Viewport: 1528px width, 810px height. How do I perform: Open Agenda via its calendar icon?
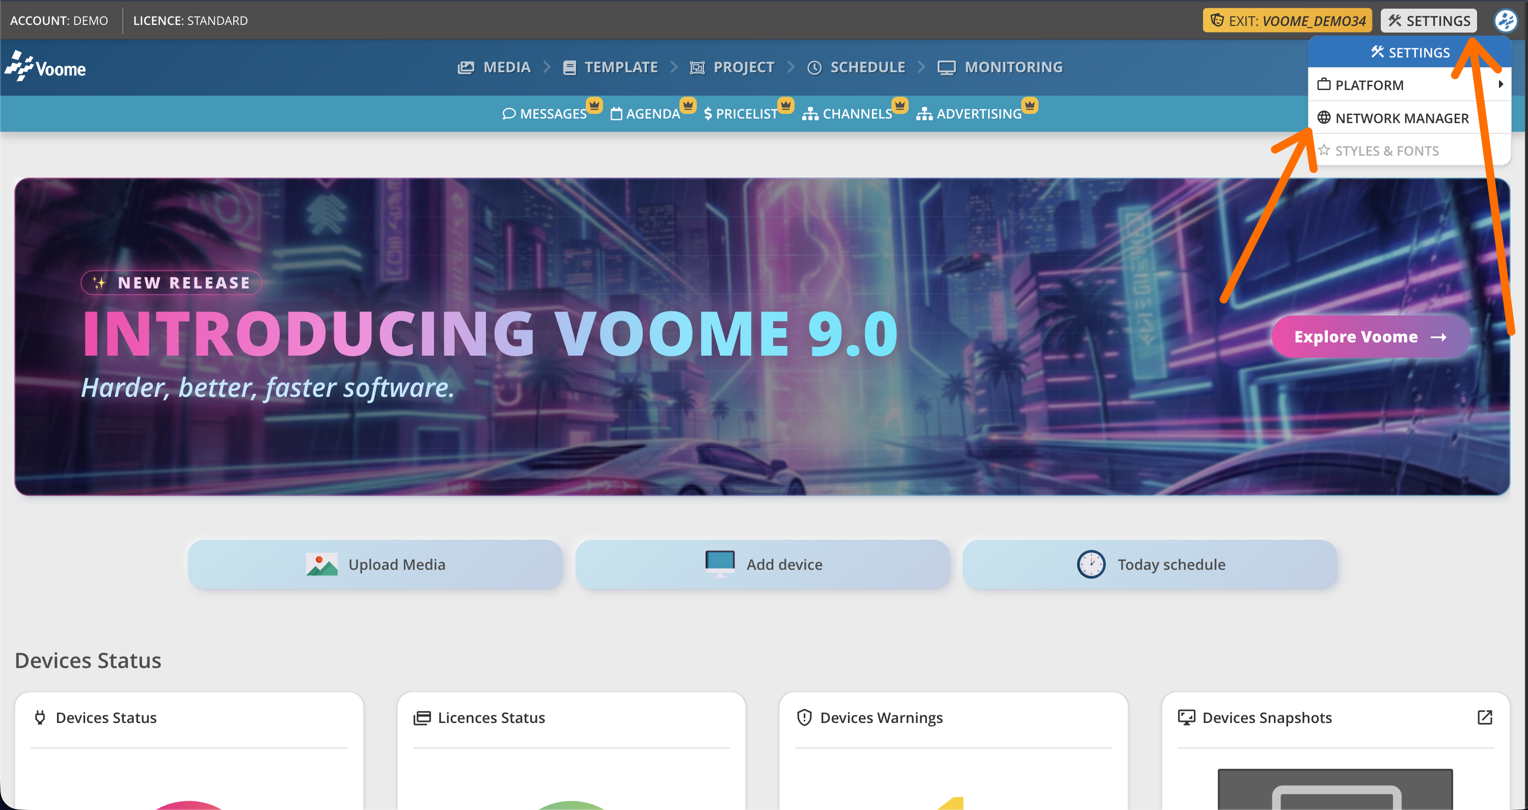pos(616,114)
